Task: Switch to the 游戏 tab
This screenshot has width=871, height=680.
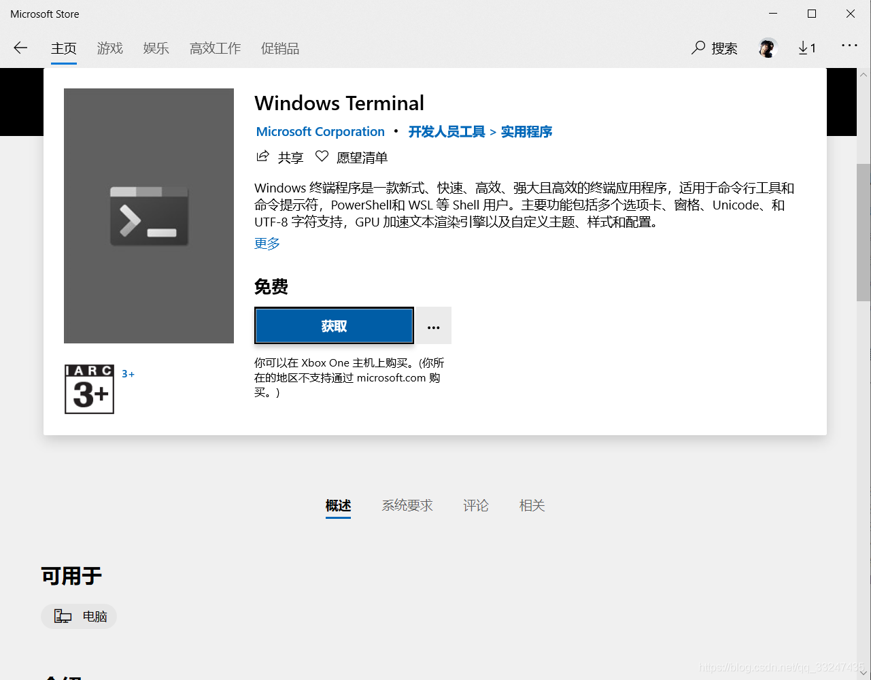Action: [110, 48]
